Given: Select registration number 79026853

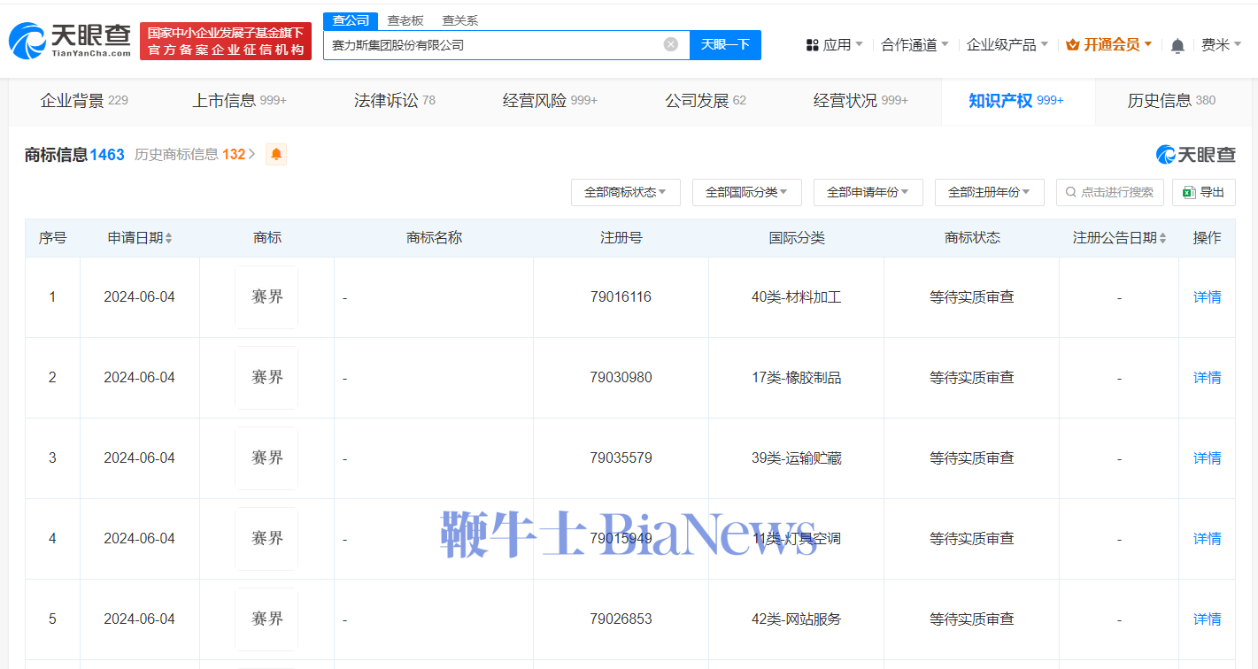Looking at the screenshot, I should [621, 619].
